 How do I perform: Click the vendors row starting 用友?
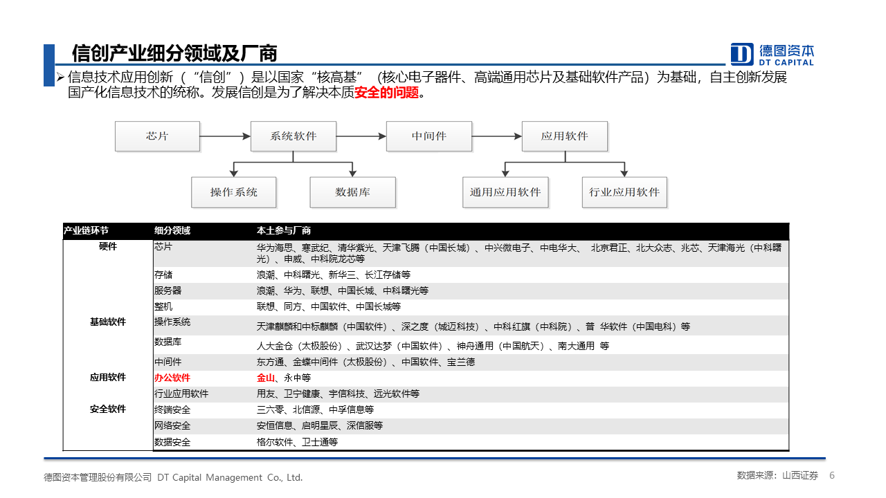click(x=338, y=394)
